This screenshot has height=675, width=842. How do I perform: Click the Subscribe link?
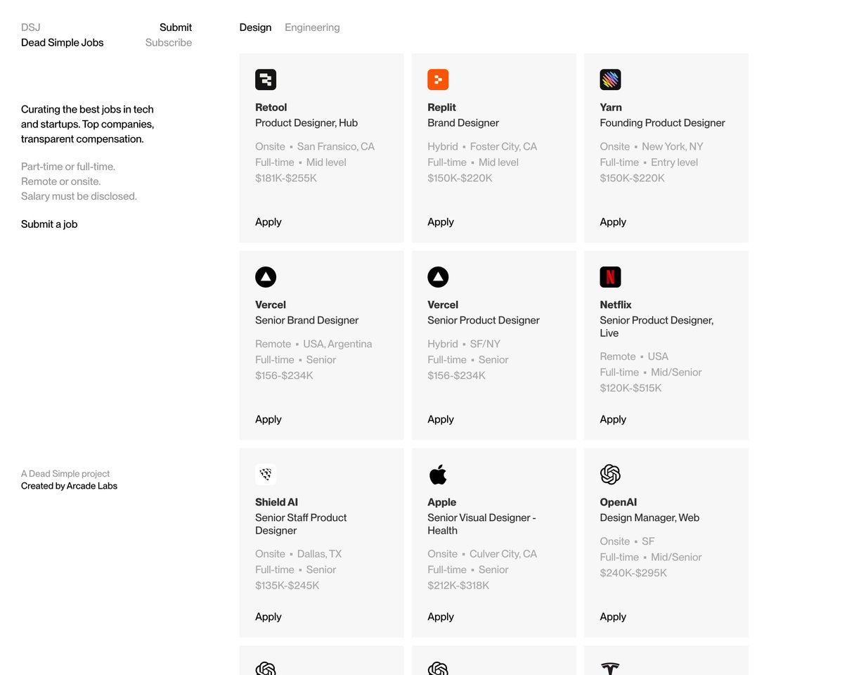(169, 42)
